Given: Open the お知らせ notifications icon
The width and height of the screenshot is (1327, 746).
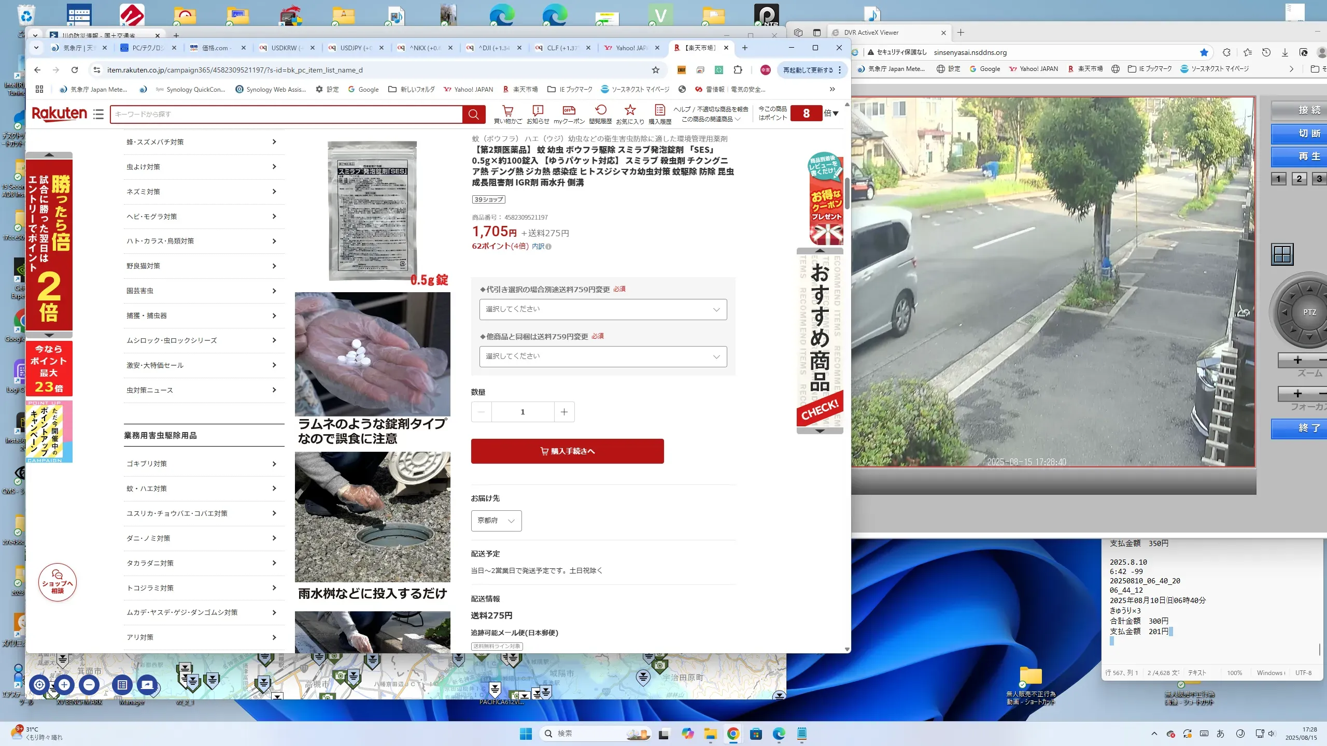Looking at the screenshot, I should click(x=538, y=110).
